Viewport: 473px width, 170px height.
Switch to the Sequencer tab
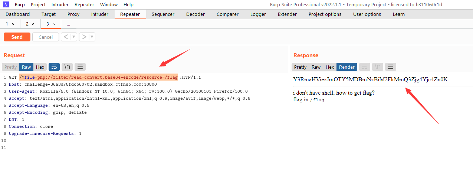tap(163, 14)
